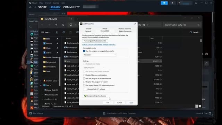The height and width of the screenshot is (125, 222).
Task: Toggle the Explorer Details pane button
Action: point(194,32)
